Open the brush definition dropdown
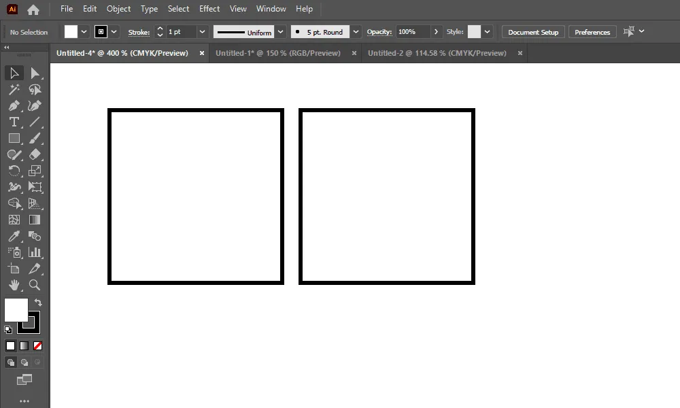 point(356,32)
